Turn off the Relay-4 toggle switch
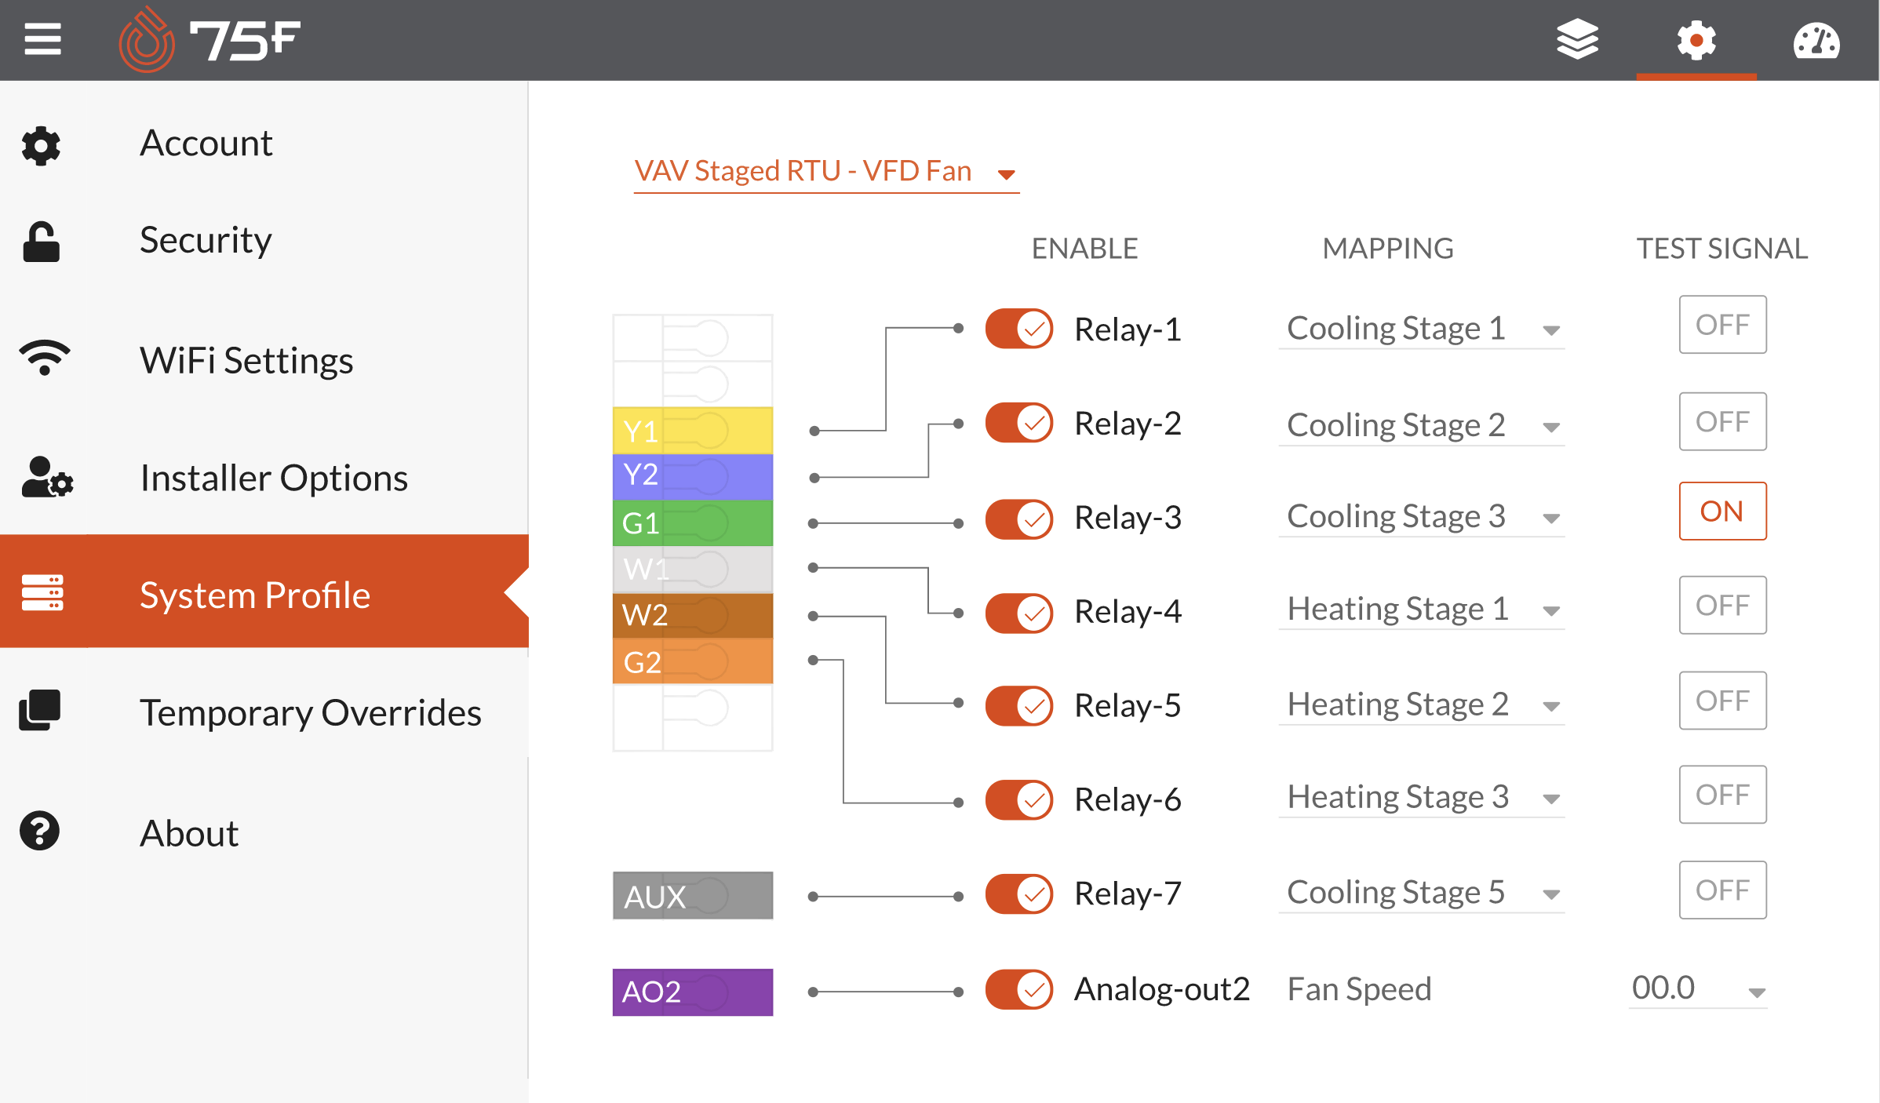Image resolution: width=1880 pixels, height=1103 pixels. [x=1019, y=612]
